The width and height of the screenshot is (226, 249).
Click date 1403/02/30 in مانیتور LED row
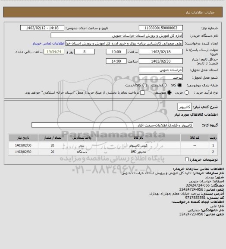pyautogui.click(x=23, y=152)
